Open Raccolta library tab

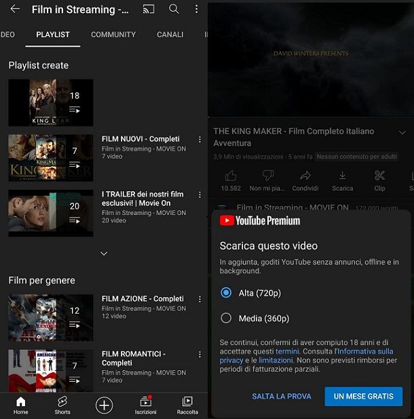pyautogui.click(x=187, y=405)
